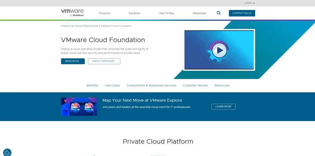Click the Private Cloud Platform heading
Viewport: 315px width, 156px height.
158,142
